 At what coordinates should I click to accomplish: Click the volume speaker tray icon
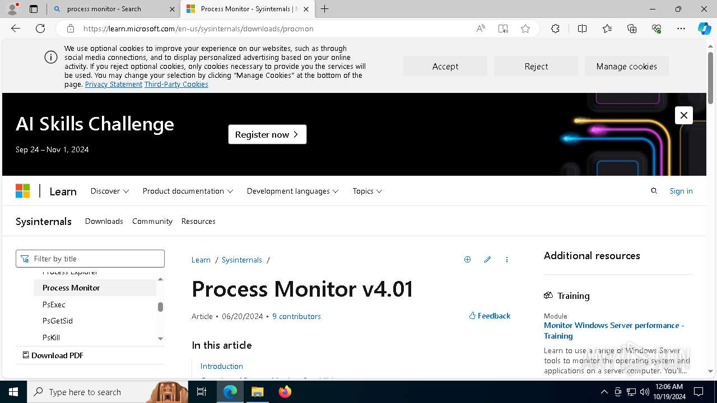coord(645,392)
